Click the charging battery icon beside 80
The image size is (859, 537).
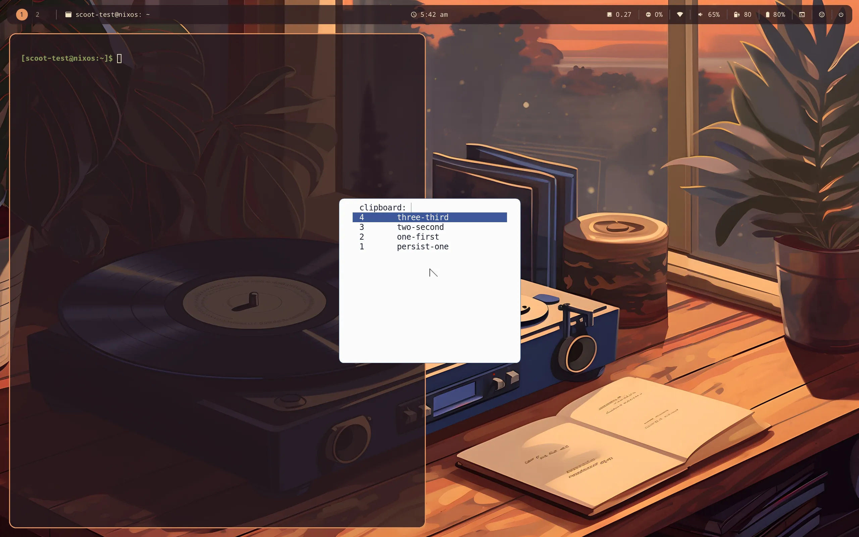click(737, 14)
